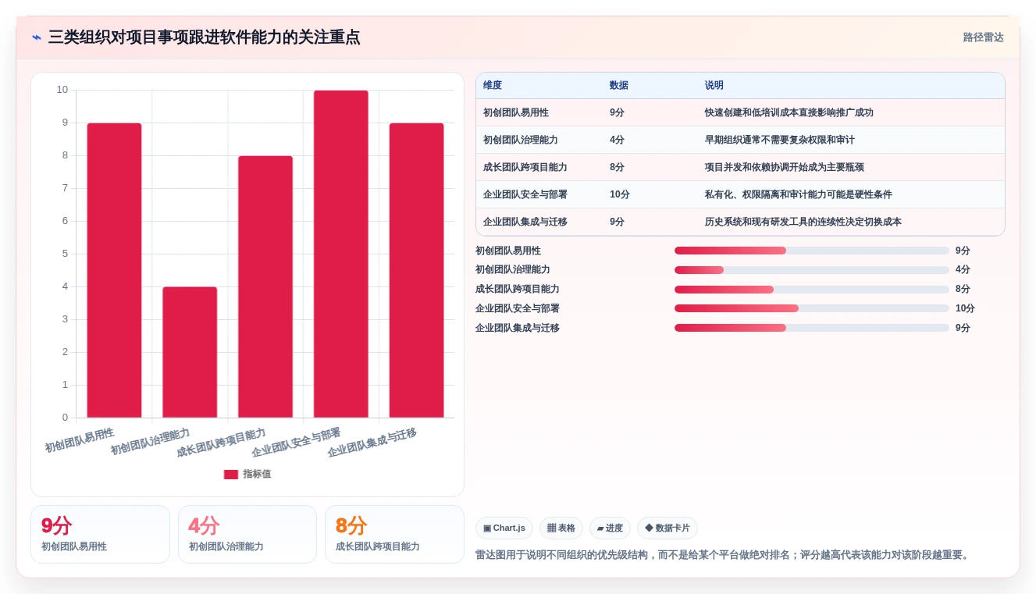
Task: Open the 8分 成长团队跨项目能力 data card
Action: coord(394,534)
